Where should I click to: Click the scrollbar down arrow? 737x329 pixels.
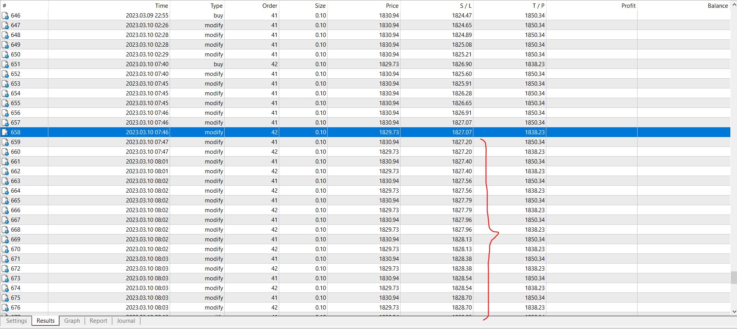[x=734, y=311]
